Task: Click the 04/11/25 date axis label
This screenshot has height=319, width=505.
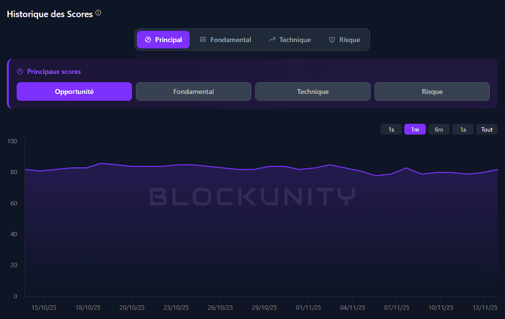Action: point(352,308)
